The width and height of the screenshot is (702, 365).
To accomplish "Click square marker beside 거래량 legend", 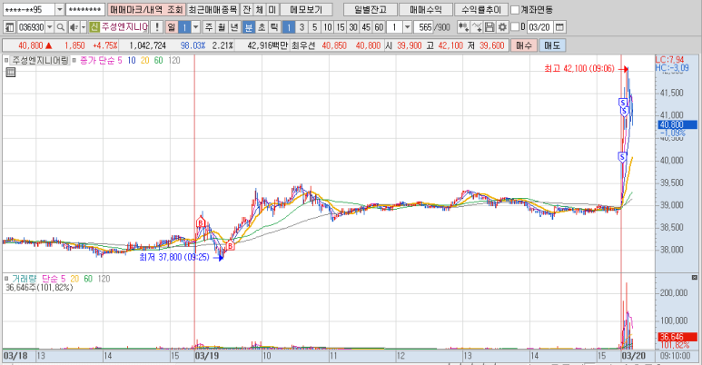I will pos(6,279).
